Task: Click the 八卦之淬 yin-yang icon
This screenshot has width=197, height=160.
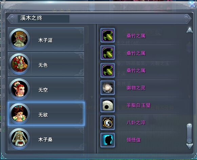Action: 107,123
